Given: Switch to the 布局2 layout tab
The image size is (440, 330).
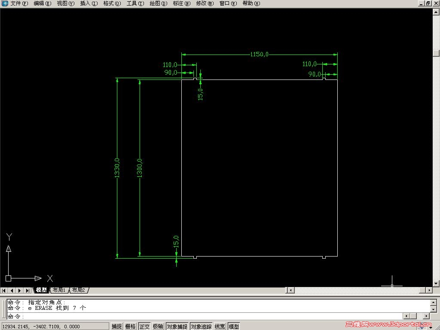Looking at the screenshot, I should (x=79, y=290).
